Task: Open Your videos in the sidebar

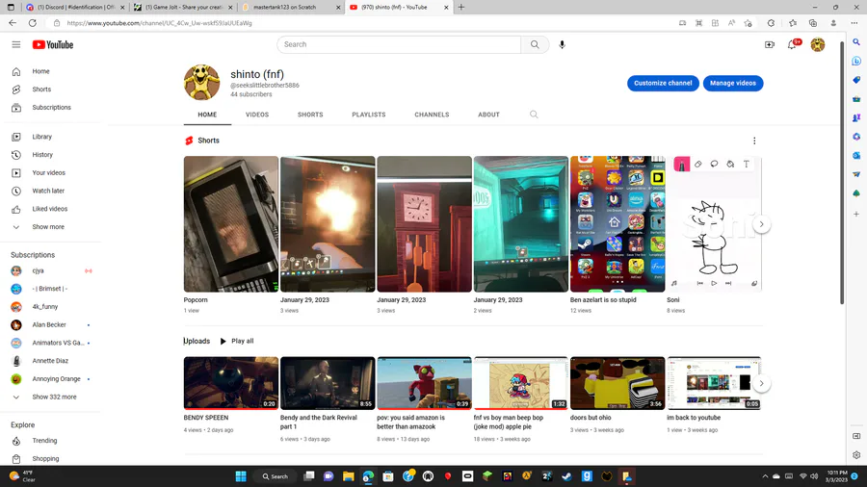Action: tap(50, 173)
